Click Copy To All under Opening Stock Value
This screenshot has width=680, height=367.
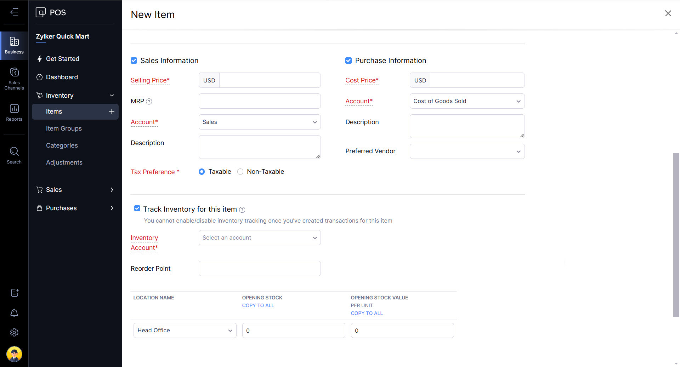point(367,313)
